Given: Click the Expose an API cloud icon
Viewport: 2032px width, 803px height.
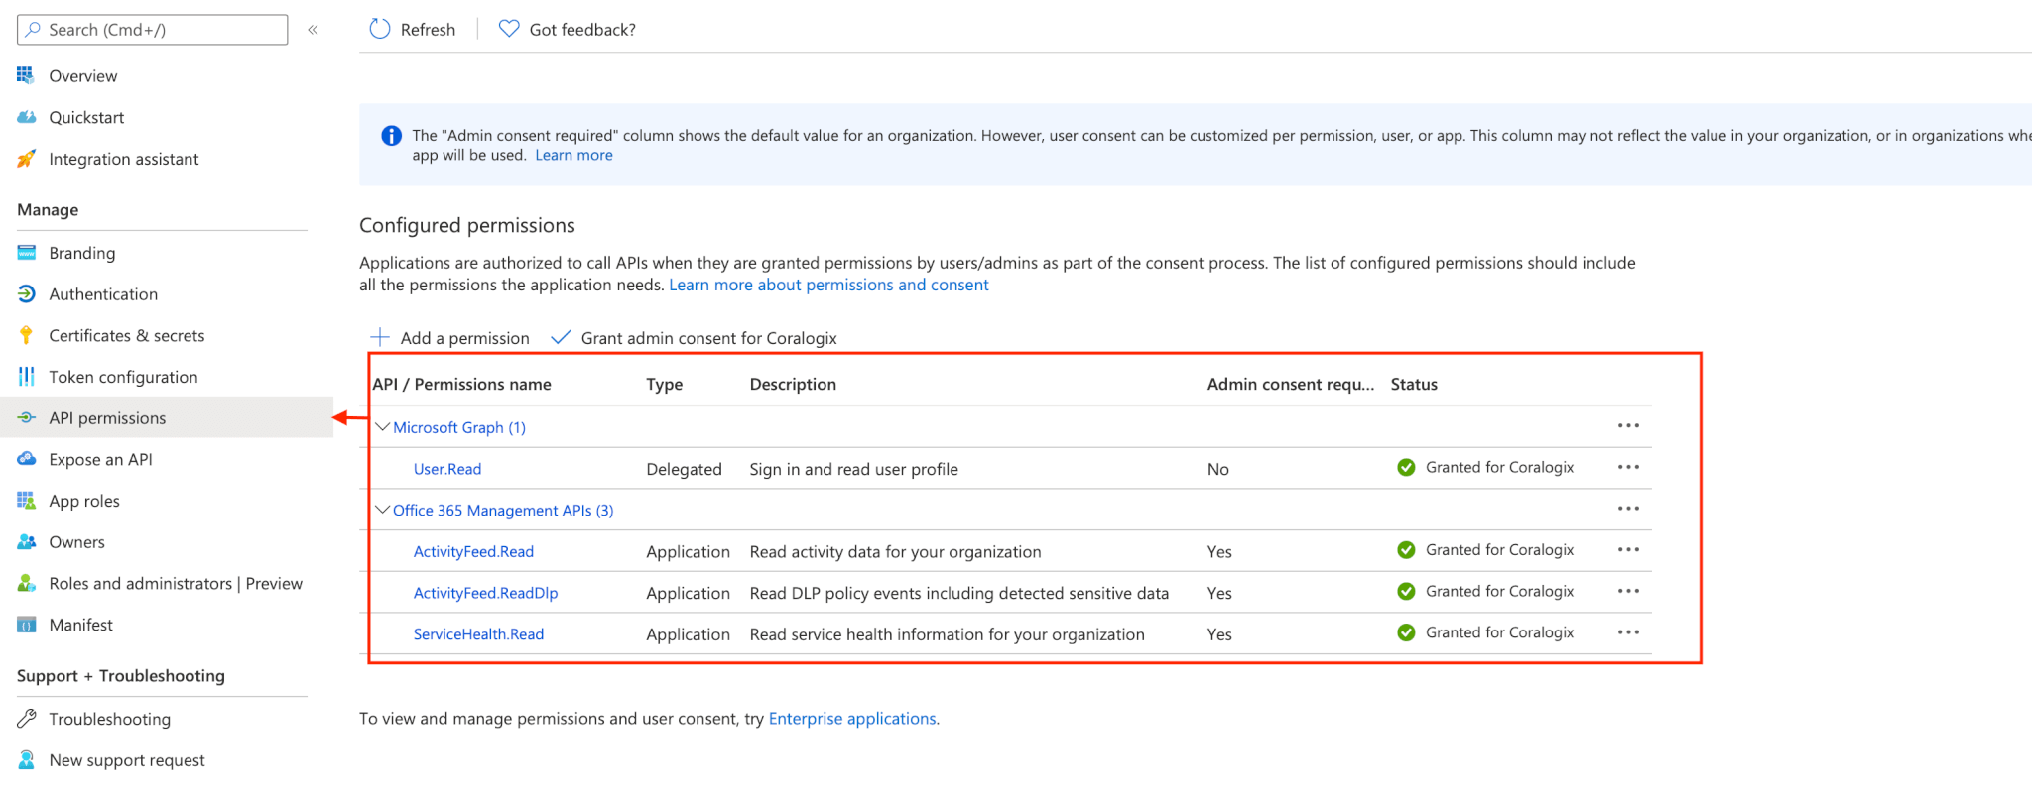Looking at the screenshot, I should click(26, 459).
